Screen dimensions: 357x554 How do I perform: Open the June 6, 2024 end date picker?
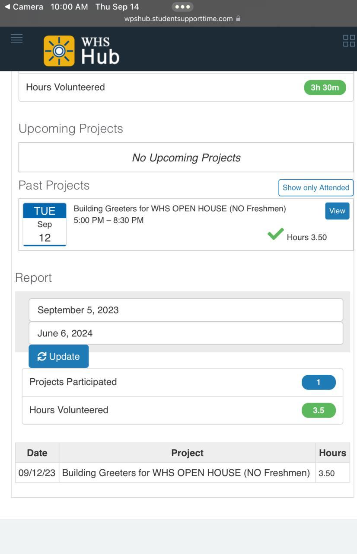(x=186, y=333)
